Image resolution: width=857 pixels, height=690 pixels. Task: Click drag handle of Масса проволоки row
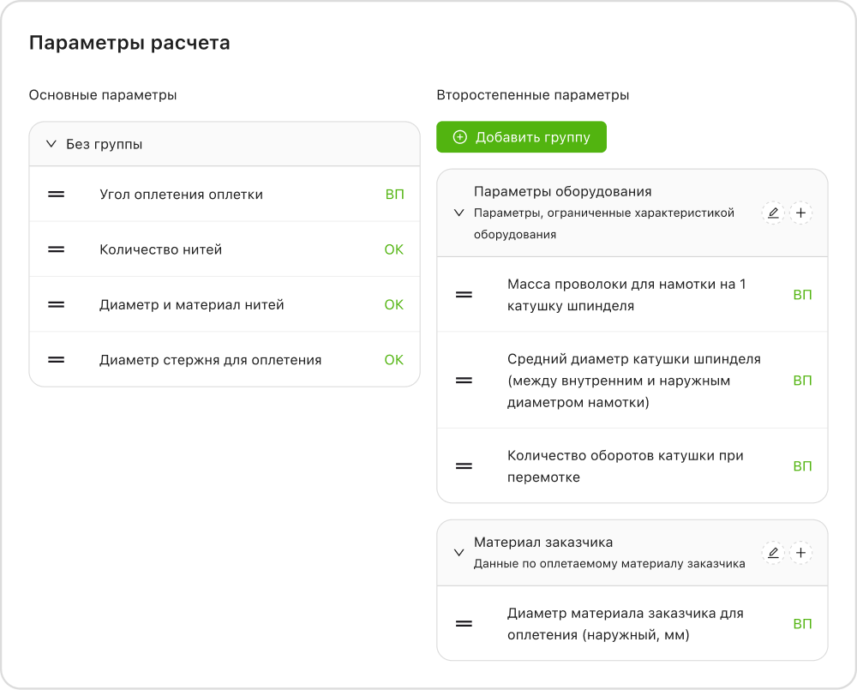464,295
